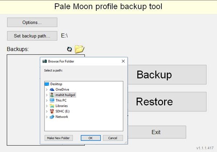Click the Network icon in tree

coord(52,117)
